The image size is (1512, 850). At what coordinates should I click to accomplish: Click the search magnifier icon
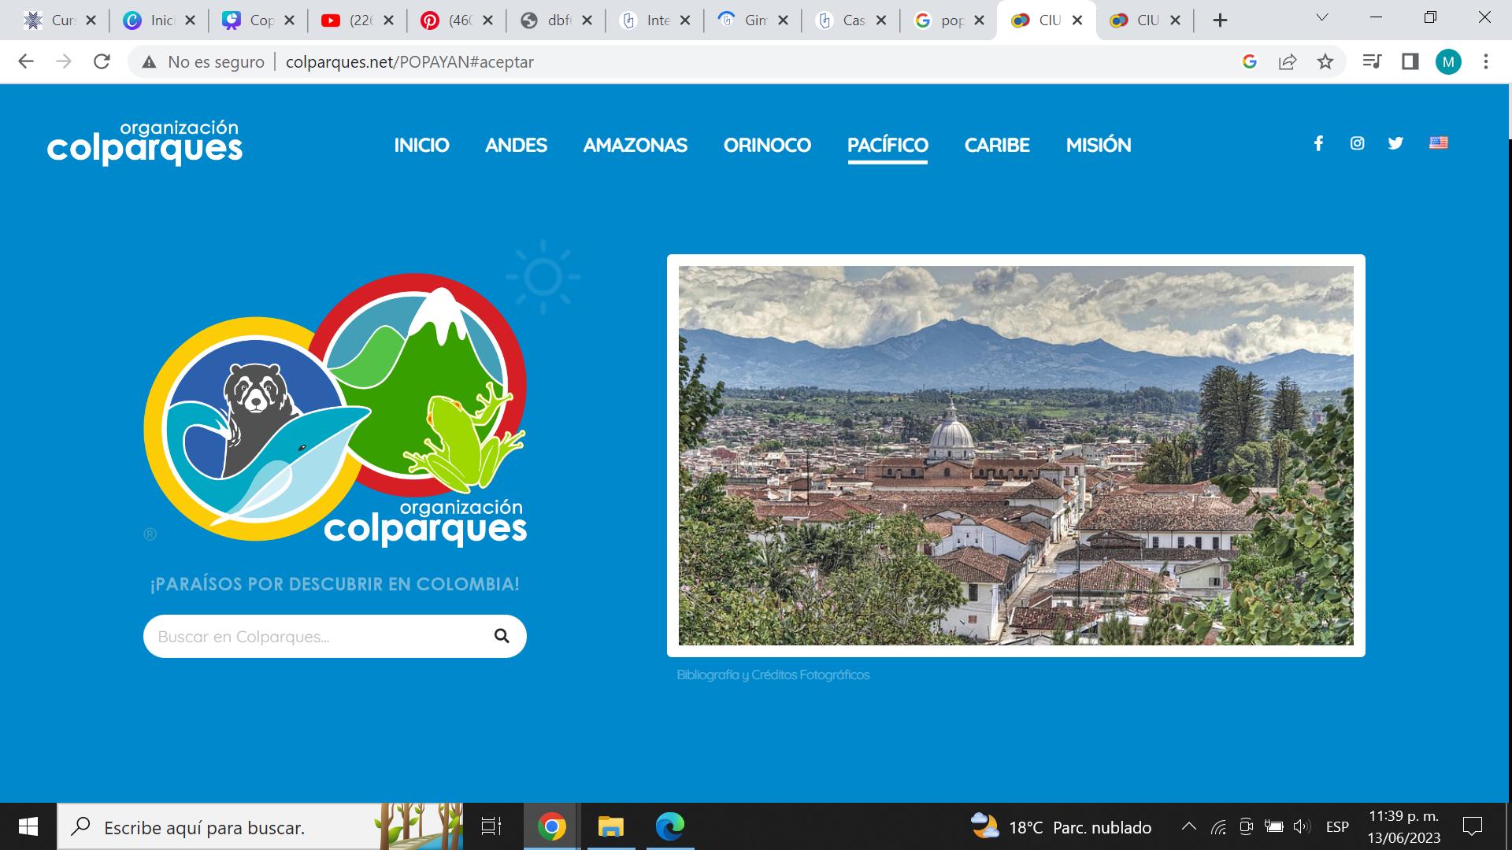pos(502,636)
